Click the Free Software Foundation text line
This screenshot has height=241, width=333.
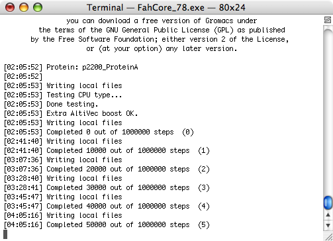pyautogui.click(x=160, y=39)
